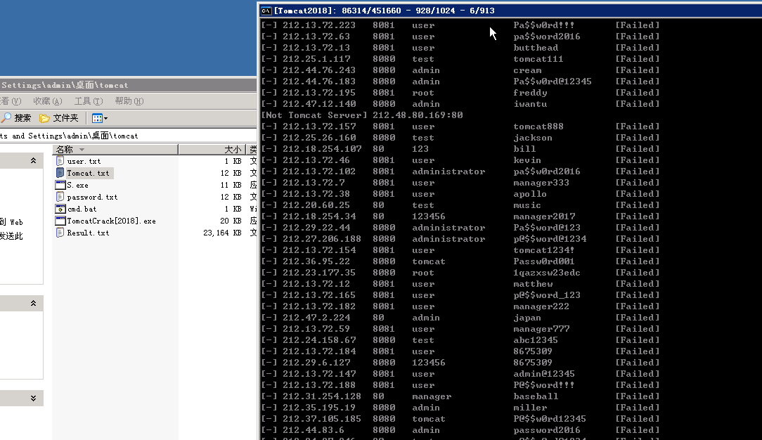Collapse the second Explorer task pane section
The width and height of the screenshot is (762, 440).
33,303
